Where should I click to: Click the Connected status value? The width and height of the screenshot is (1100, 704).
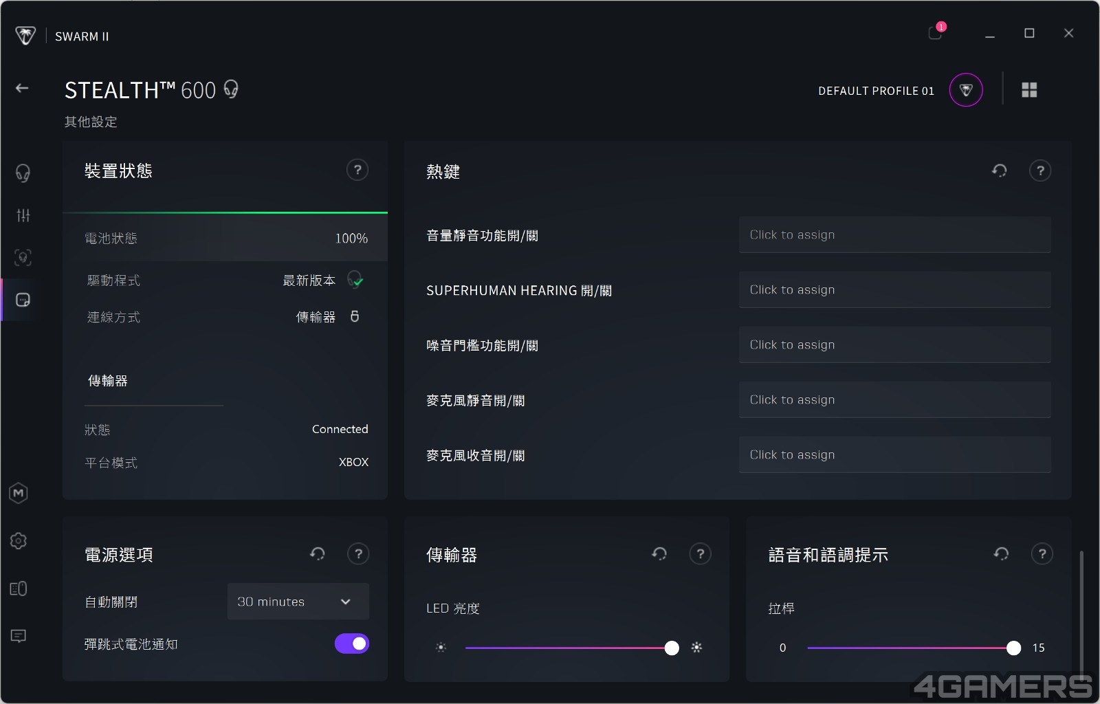coord(340,429)
